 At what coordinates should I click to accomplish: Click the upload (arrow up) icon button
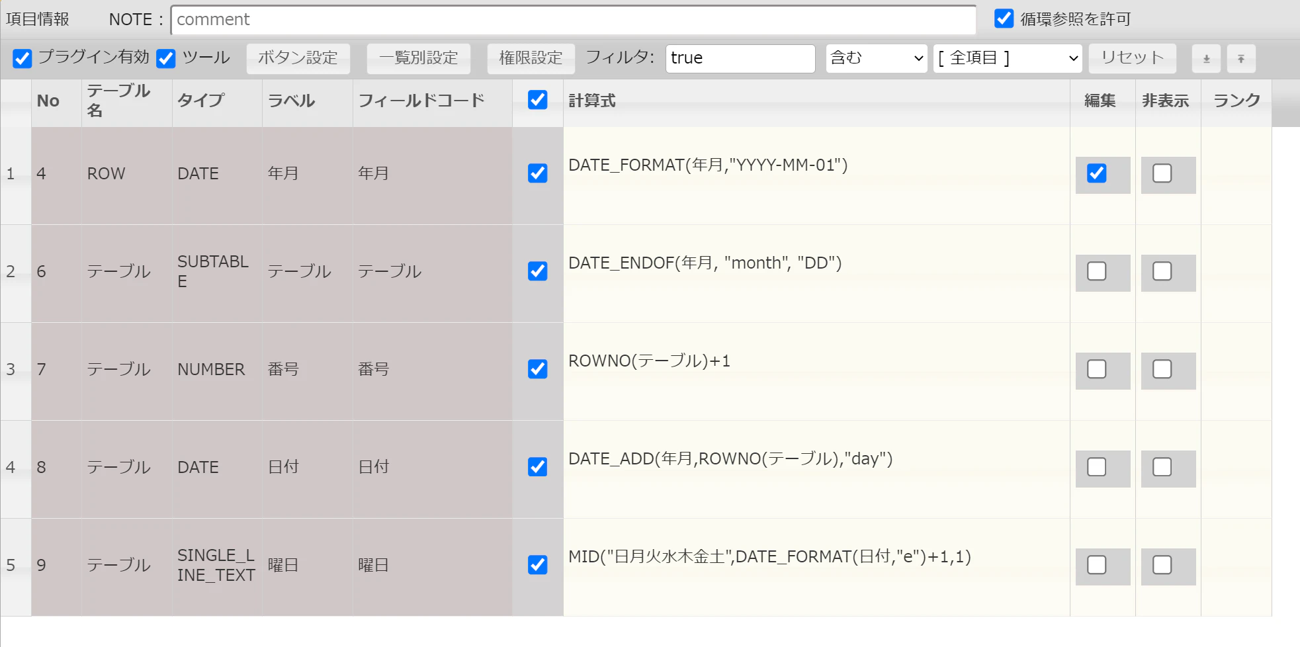[x=1241, y=59]
